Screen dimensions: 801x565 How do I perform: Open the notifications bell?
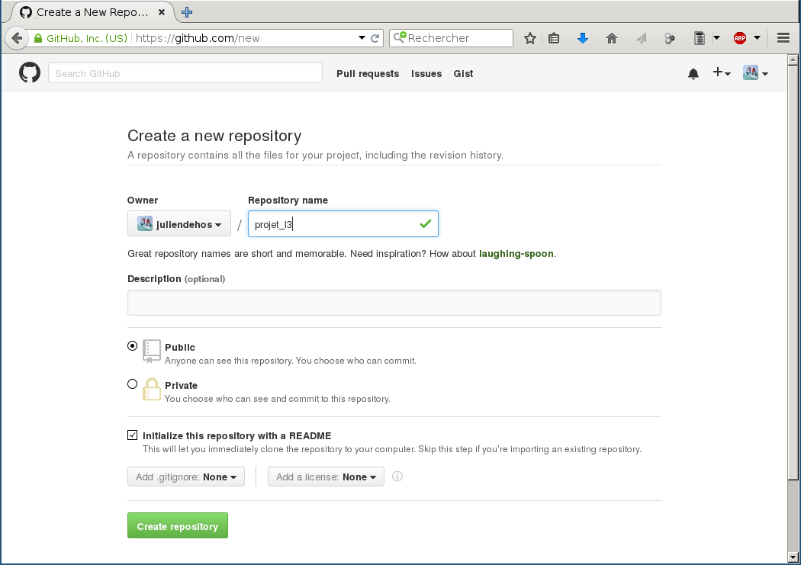(x=693, y=74)
